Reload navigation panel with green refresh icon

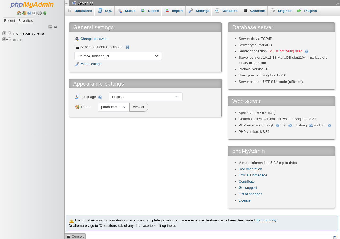coord(45,13)
